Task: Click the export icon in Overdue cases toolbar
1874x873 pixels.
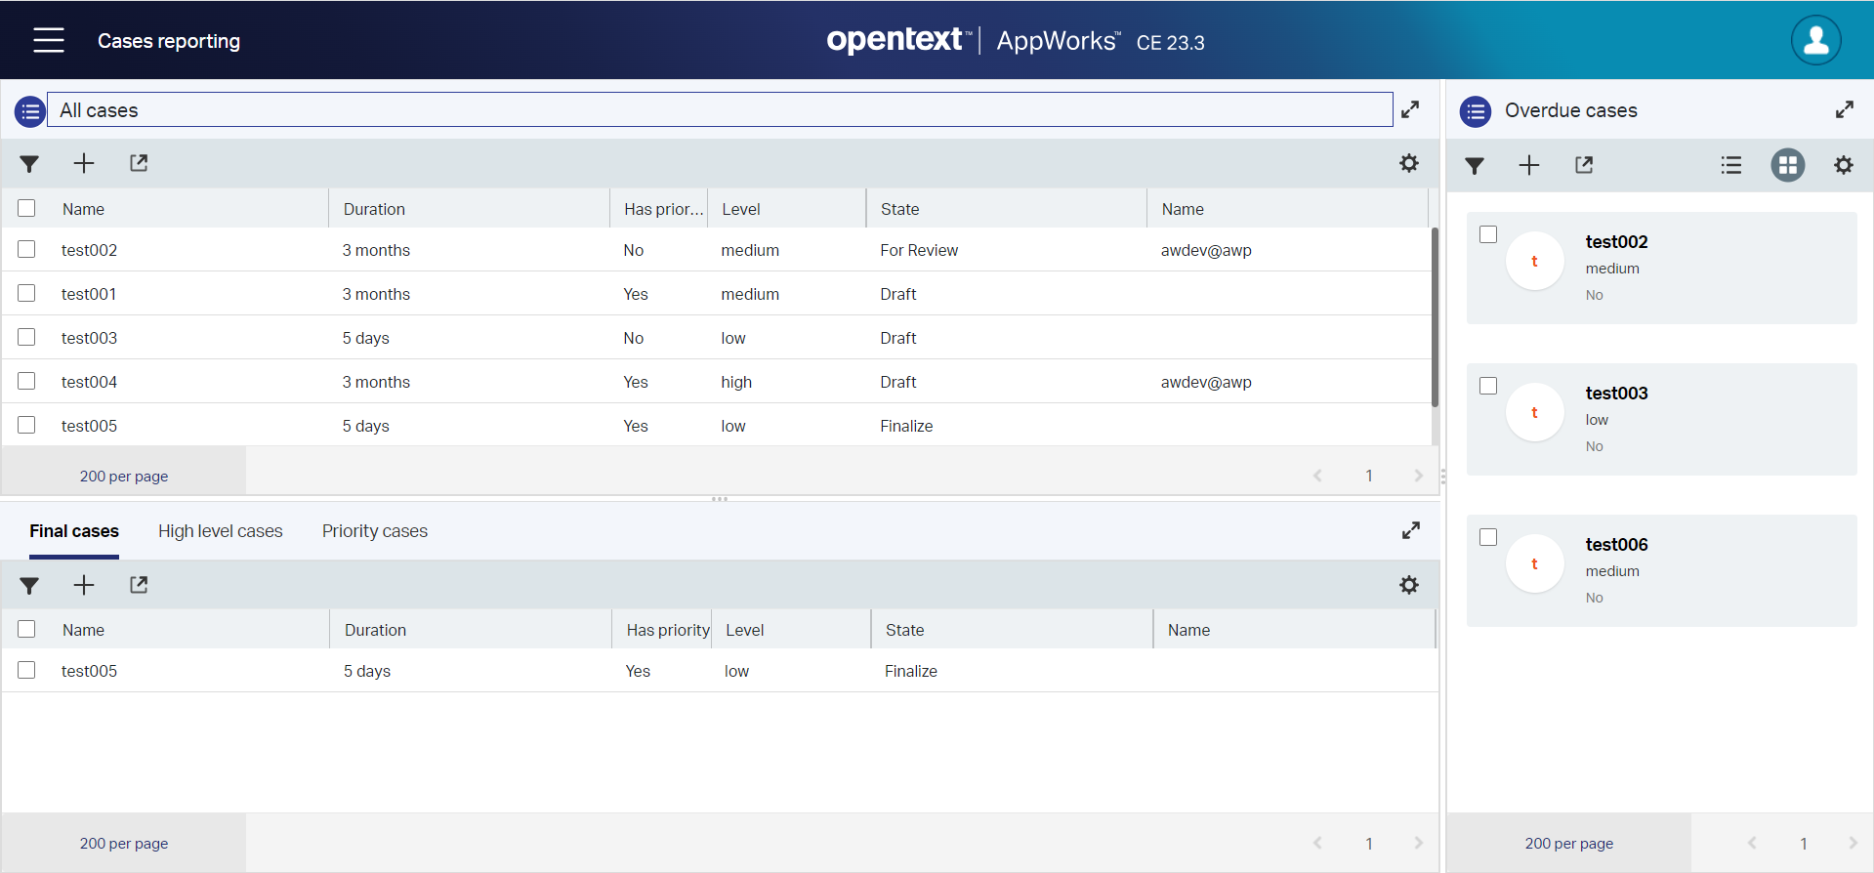Action: (x=1583, y=165)
